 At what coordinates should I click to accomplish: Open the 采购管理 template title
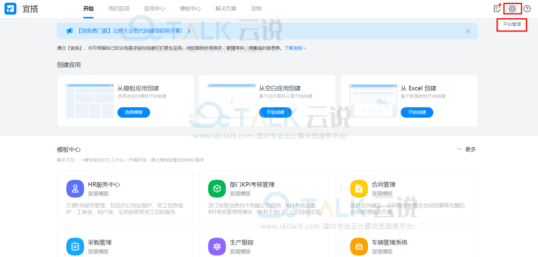tap(100, 242)
